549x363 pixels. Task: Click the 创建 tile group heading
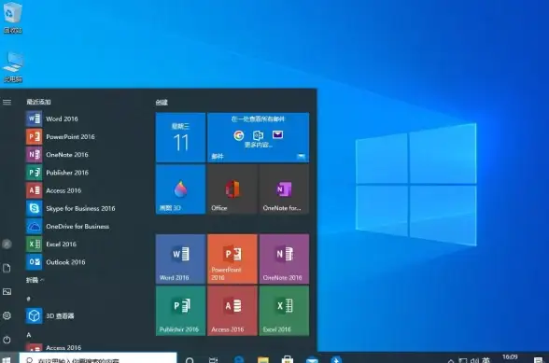[162, 103]
